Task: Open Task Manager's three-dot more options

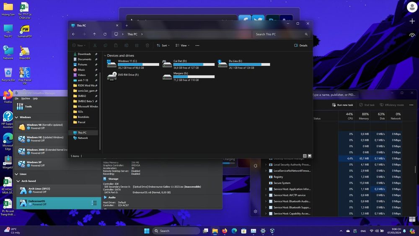Action: coord(411,105)
